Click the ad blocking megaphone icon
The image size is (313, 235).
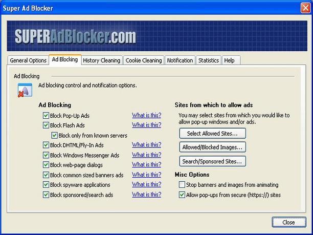25,90
